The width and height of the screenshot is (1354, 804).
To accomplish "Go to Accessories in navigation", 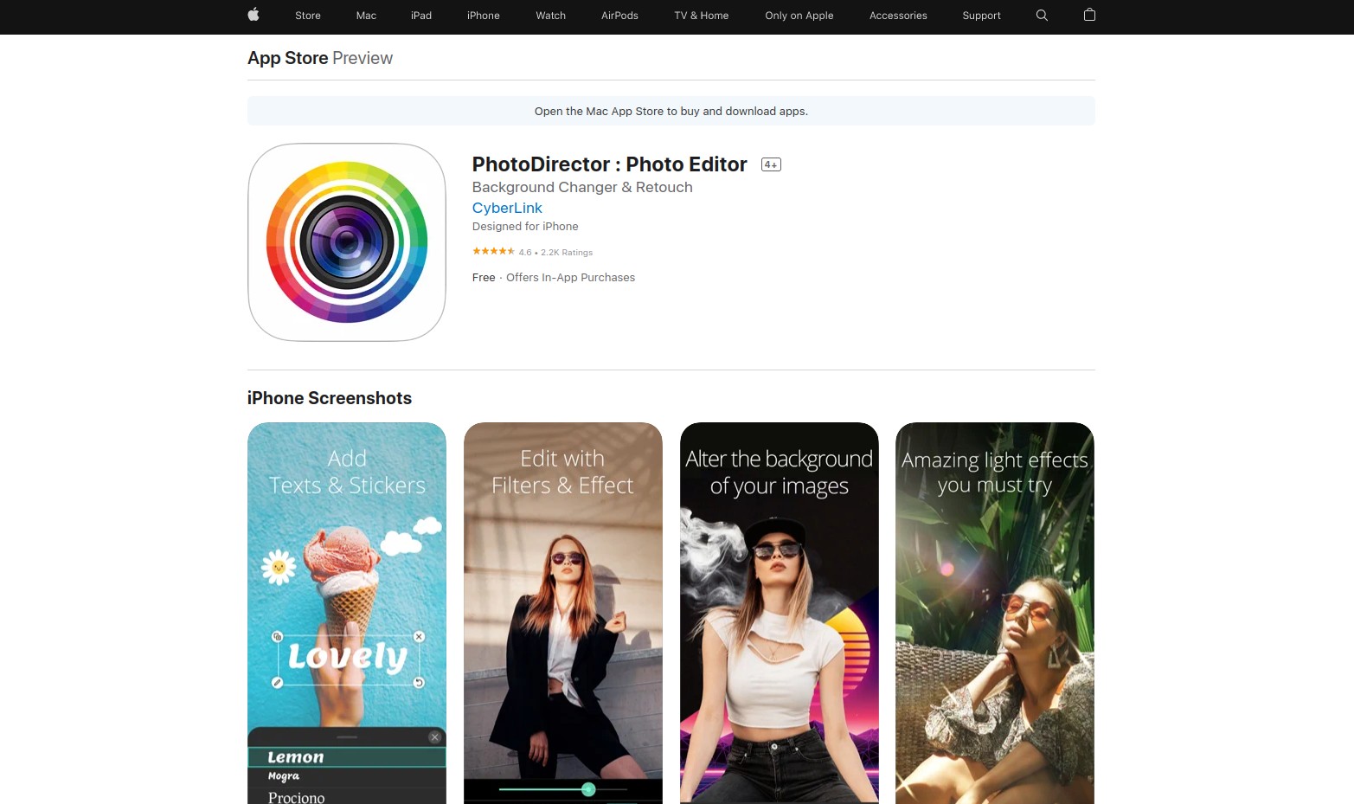I will pos(898,16).
